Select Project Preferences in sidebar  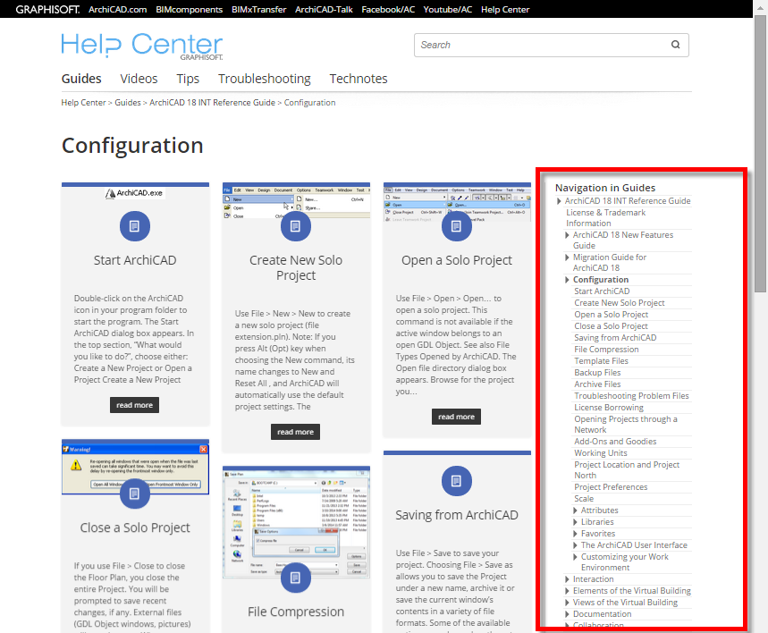coord(611,487)
